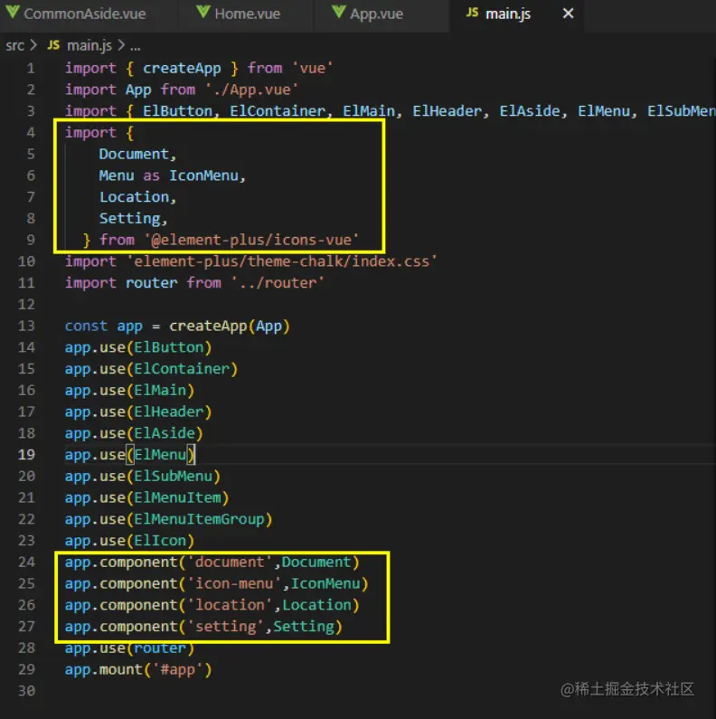Click 'Document,' on line 5
This screenshot has width=716, height=719.
coord(137,155)
